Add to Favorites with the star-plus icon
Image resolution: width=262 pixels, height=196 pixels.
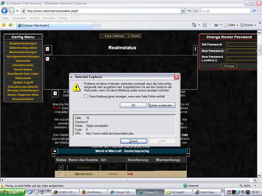point(11,25)
